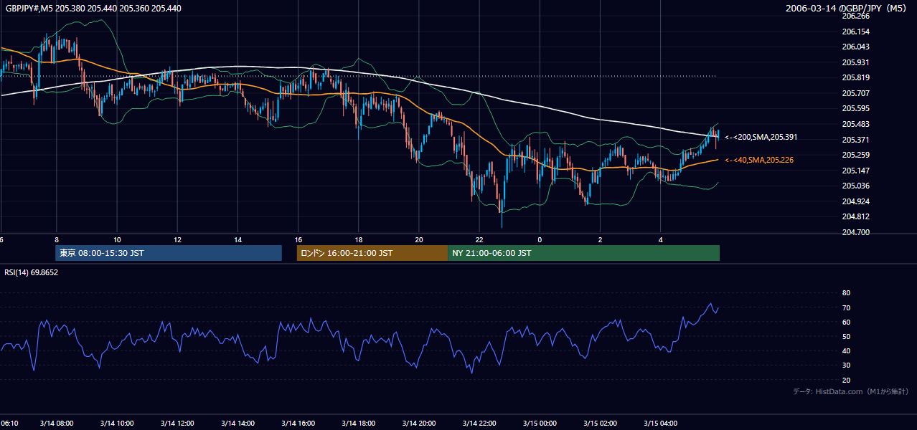
Task: Click hour marker 18 under the price chart
Action: tap(358, 240)
